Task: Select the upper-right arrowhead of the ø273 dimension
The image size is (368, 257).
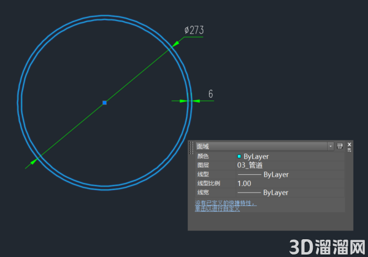Action: point(175,44)
